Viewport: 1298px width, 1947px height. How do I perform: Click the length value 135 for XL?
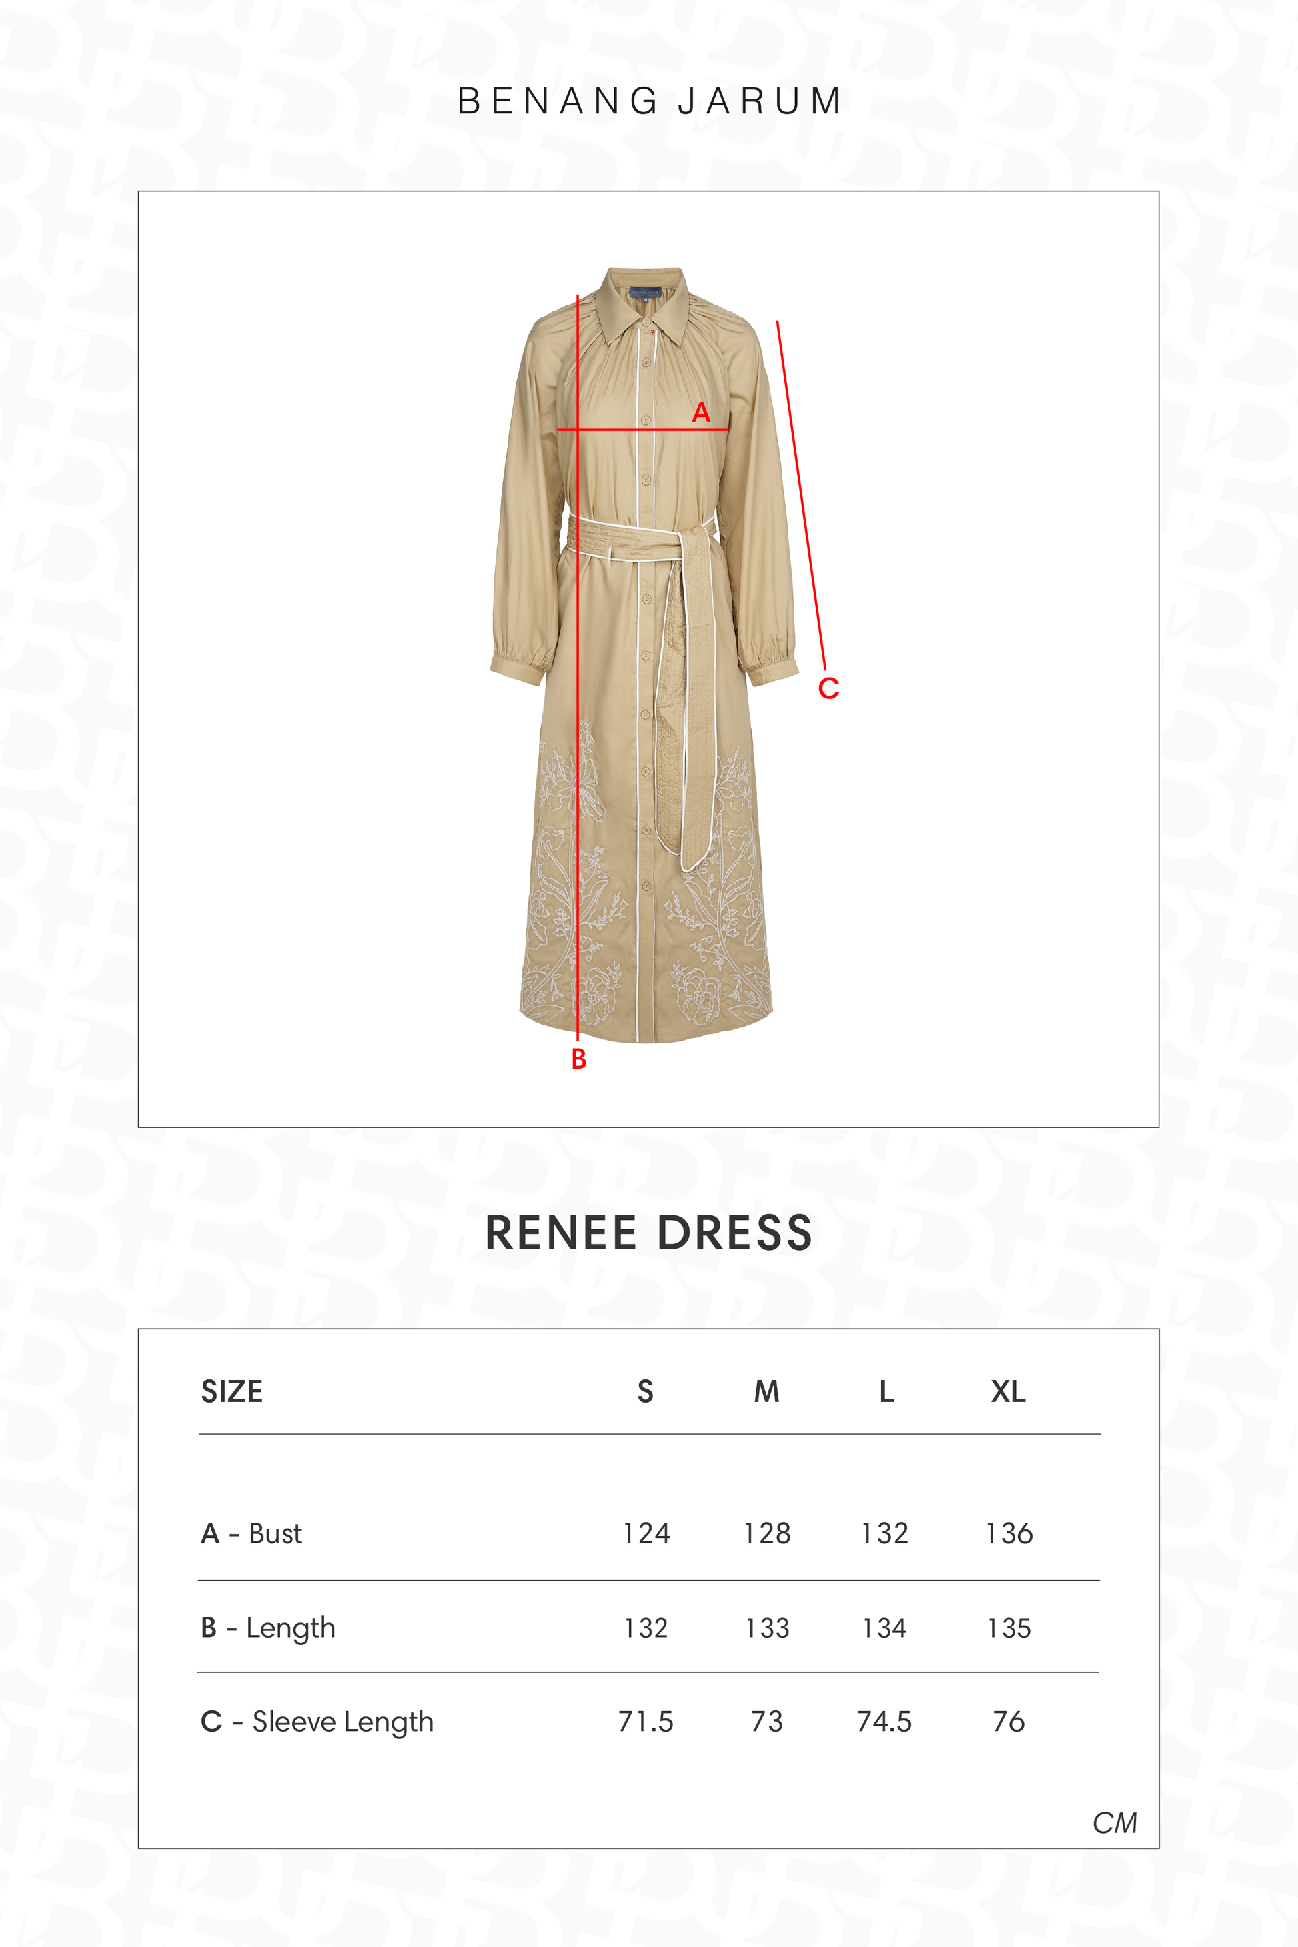[1009, 1628]
